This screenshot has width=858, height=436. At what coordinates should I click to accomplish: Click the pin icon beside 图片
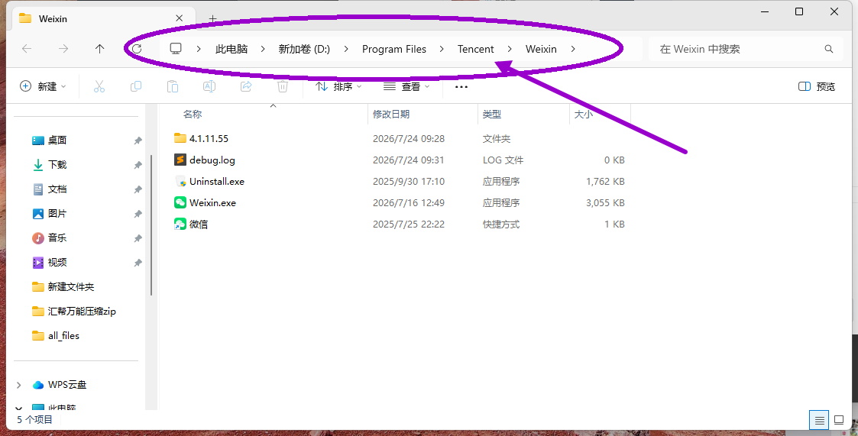138,214
